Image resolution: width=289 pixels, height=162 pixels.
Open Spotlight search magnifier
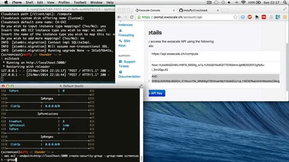285,2
